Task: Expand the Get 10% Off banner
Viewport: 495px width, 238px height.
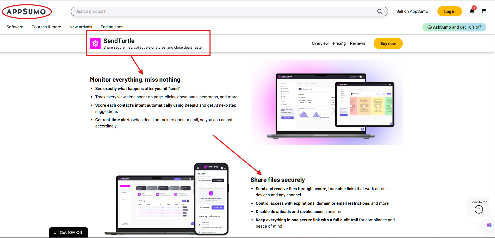Action: [68, 233]
